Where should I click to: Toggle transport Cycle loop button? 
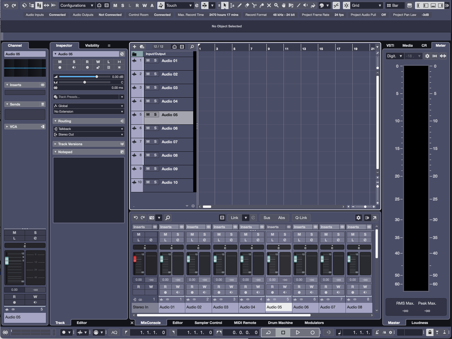pos(268,332)
